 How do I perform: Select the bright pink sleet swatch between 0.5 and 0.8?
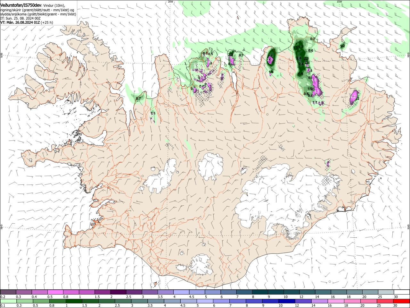[55, 292]
